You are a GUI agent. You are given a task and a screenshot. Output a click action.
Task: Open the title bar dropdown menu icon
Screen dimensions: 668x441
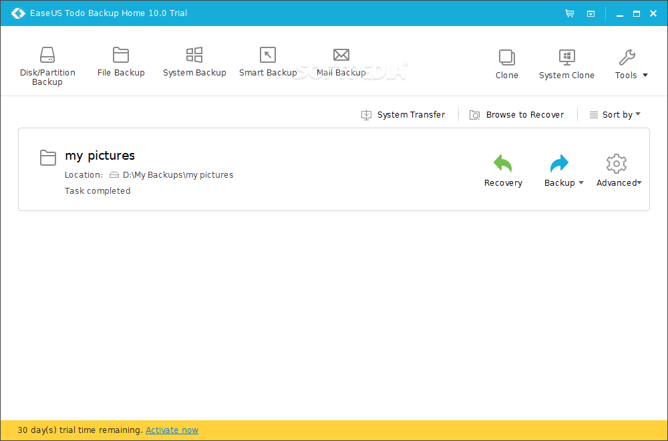(x=591, y=13)
